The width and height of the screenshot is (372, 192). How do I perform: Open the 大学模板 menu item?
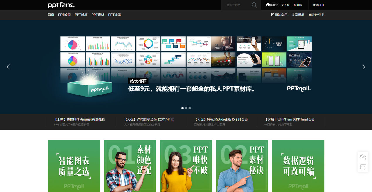298,15
